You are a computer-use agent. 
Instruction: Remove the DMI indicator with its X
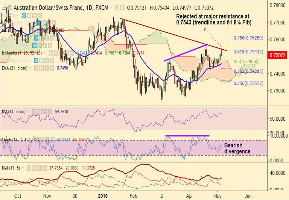[45, 168]
